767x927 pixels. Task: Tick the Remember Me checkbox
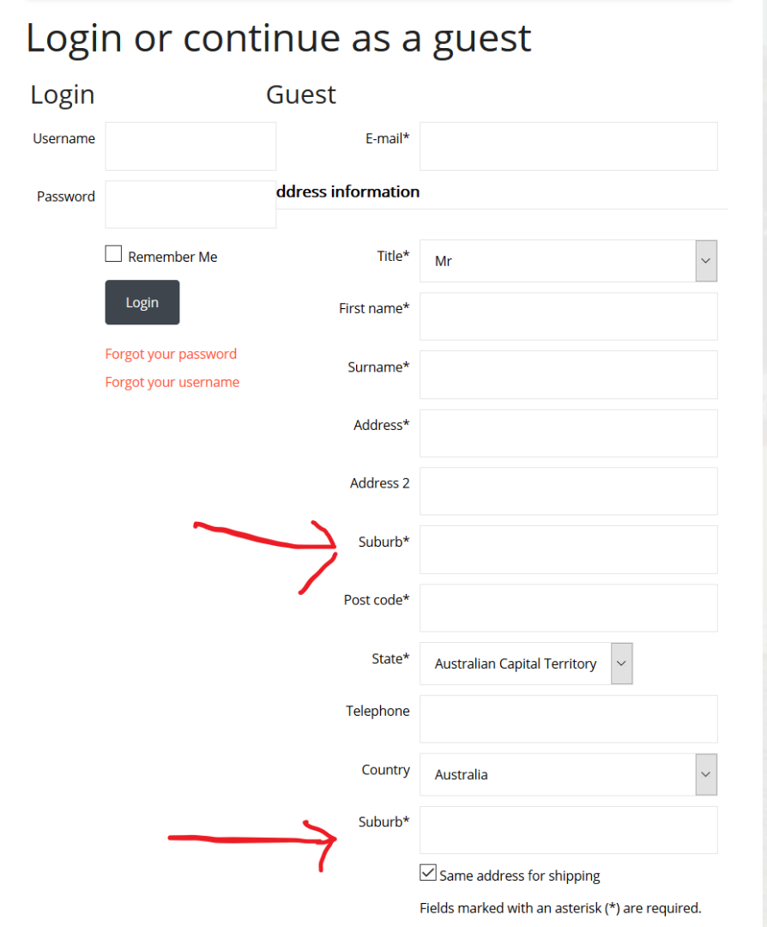click(x=113, y=253)
